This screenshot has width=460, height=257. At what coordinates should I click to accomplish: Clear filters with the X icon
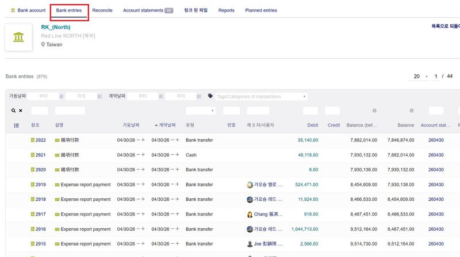click(21, 110)
